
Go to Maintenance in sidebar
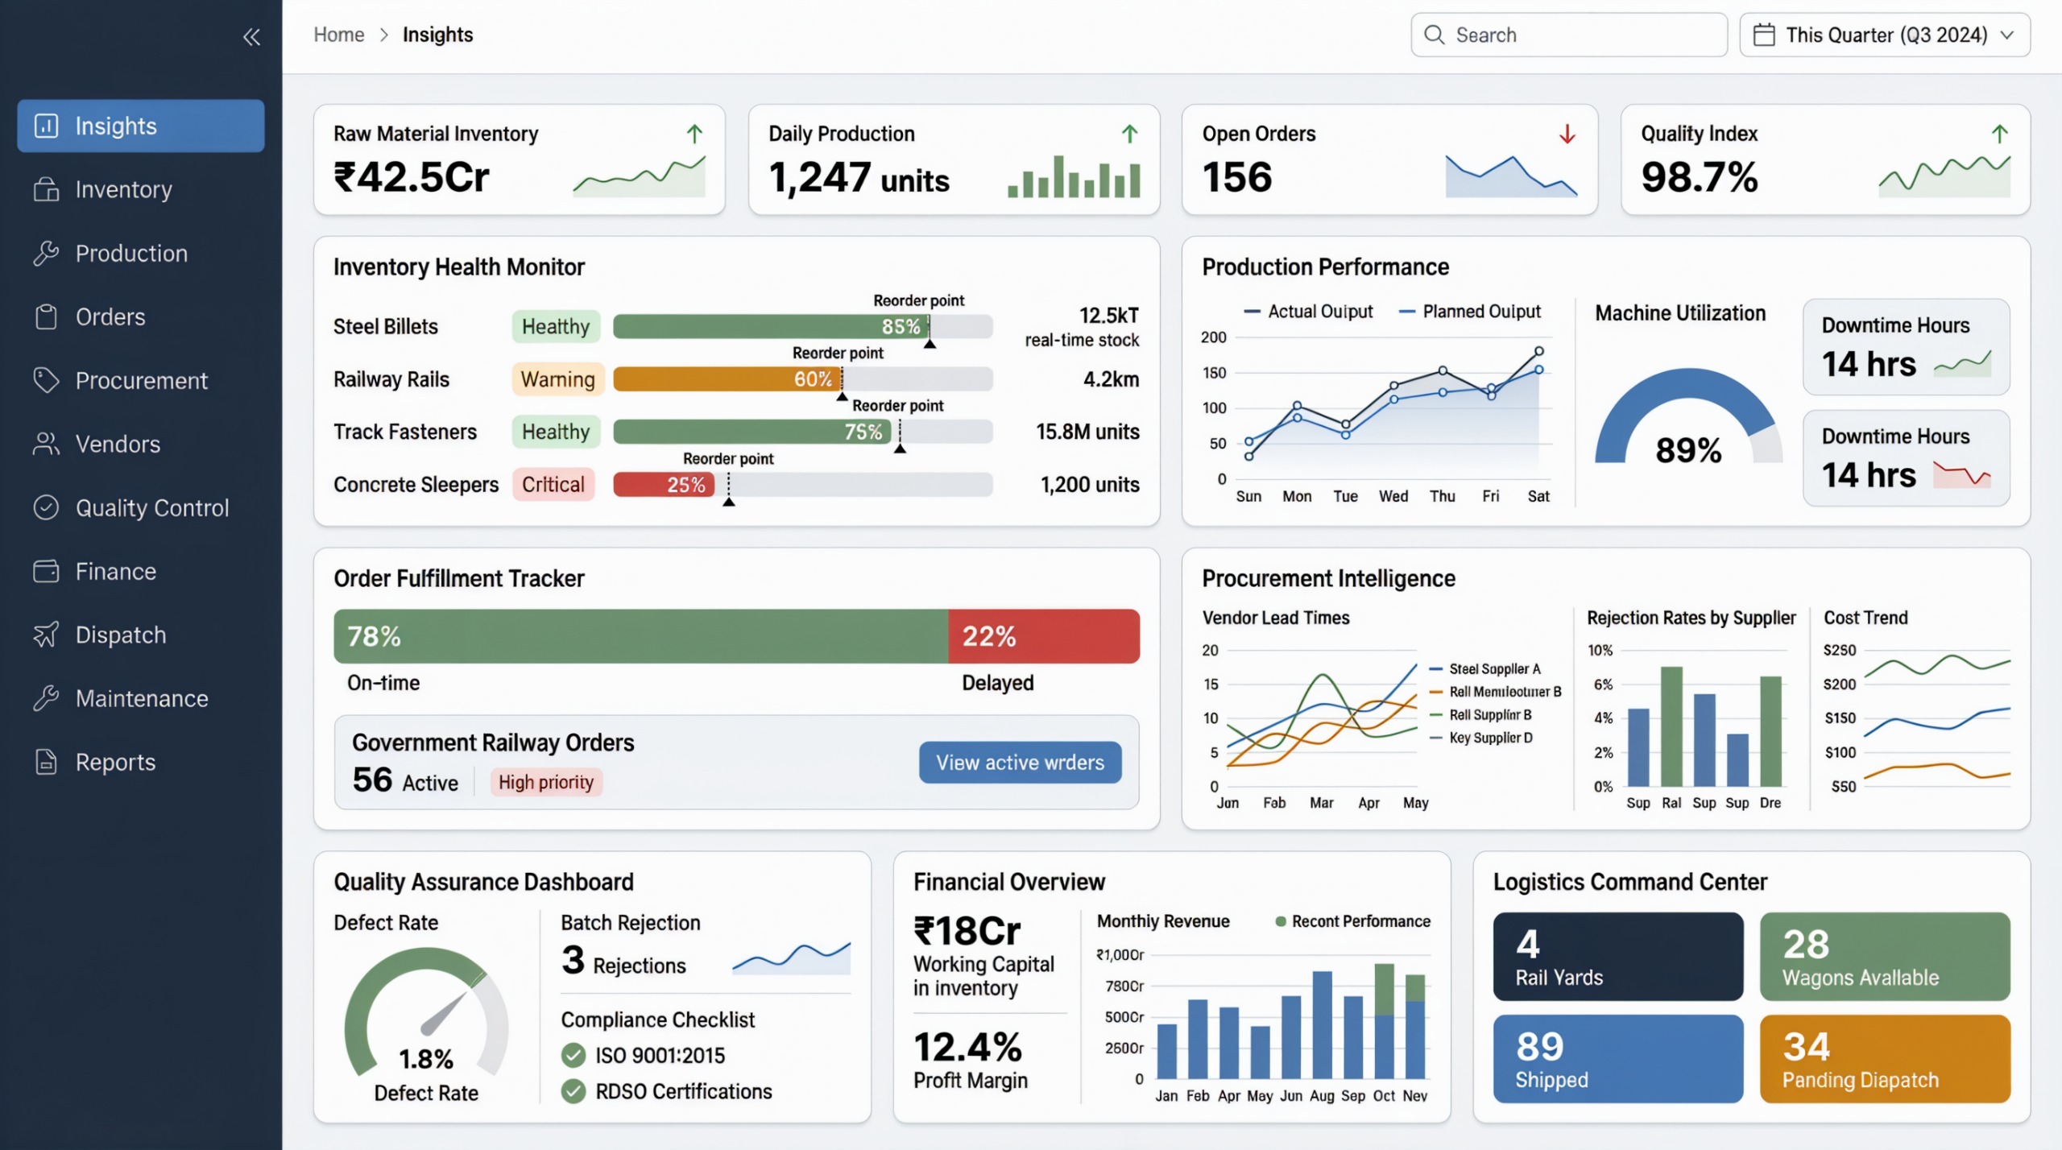click(x=142, y=698)
